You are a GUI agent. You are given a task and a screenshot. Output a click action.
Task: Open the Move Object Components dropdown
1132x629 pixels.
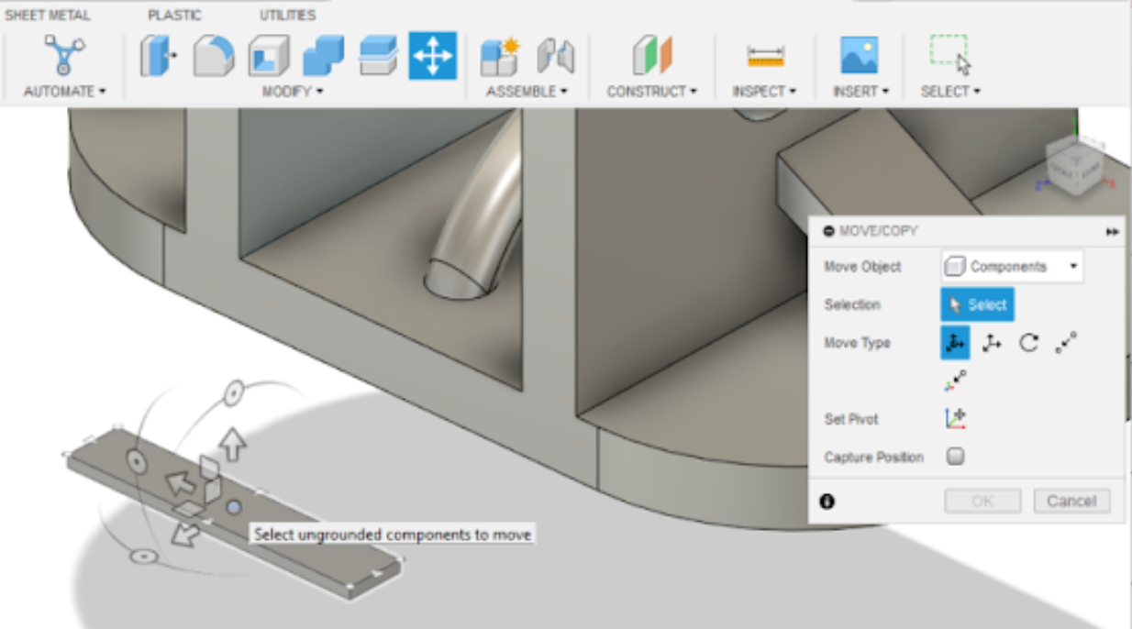pyautogui.click(x=1012, y=267)
